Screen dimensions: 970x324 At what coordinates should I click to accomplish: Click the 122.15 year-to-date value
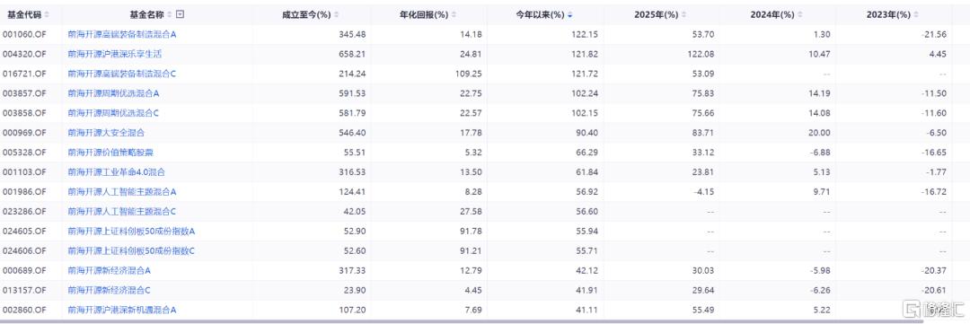tap(586, 35)
